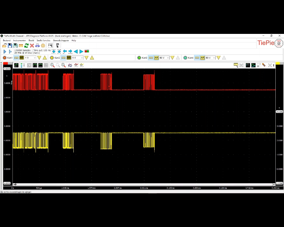Screen dimensions: 284x227
Task: Expand the Kan4 80 V range dropdown
Action: (x=214, y=58)
